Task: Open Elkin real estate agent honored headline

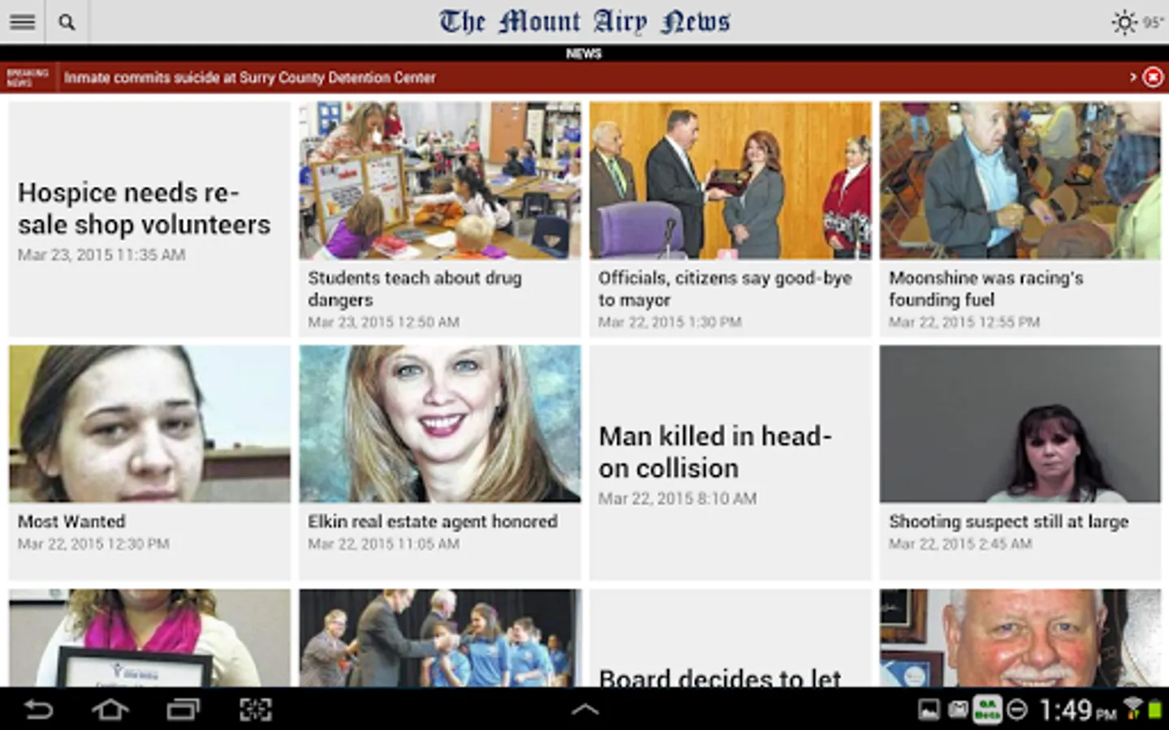Action: [432, 522]
